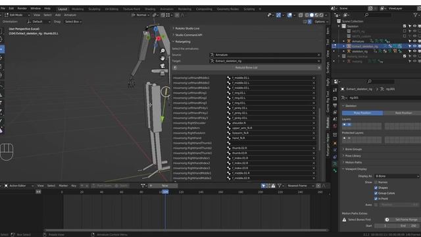Hide Extract_skeleton_rig via eye icon
421x237 pixels.
coord(414,46)
